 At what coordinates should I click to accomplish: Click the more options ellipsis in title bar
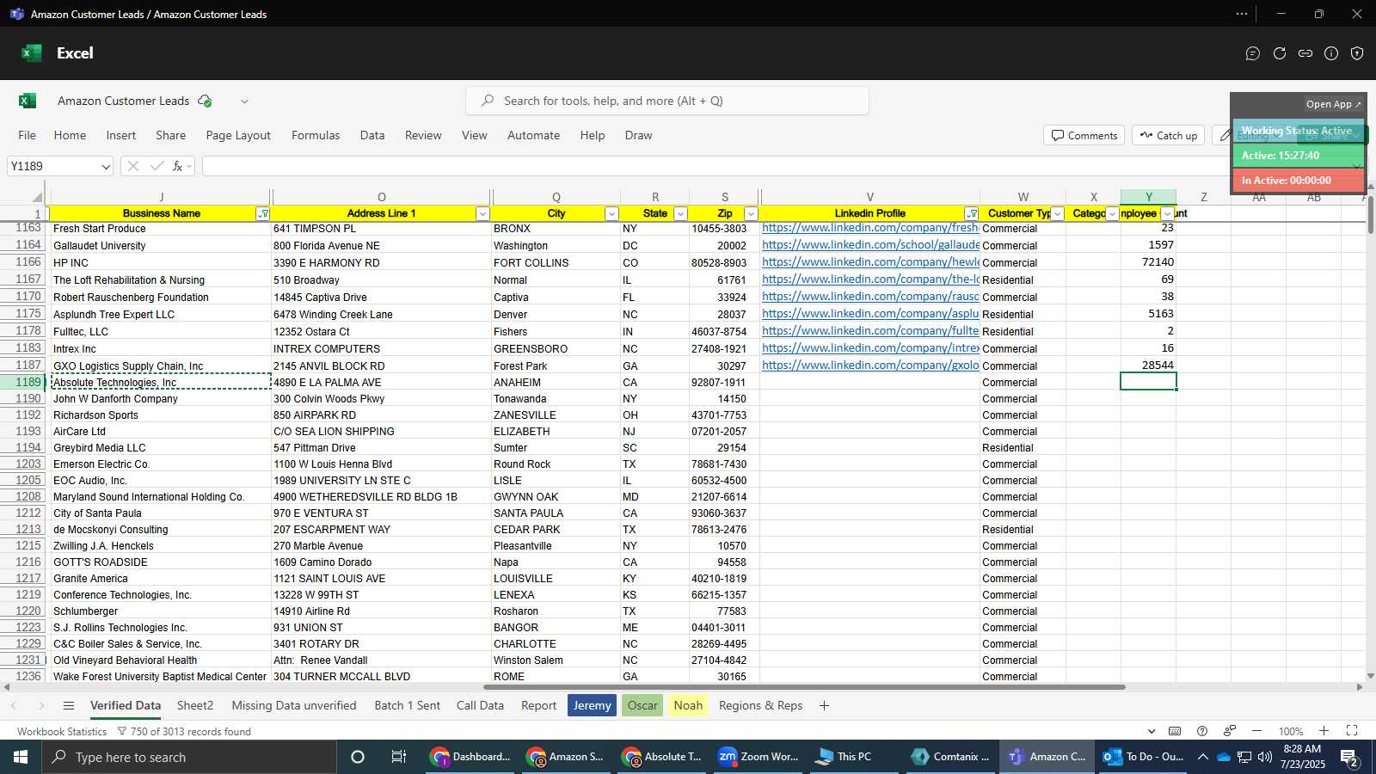(x=1242, y=14)
